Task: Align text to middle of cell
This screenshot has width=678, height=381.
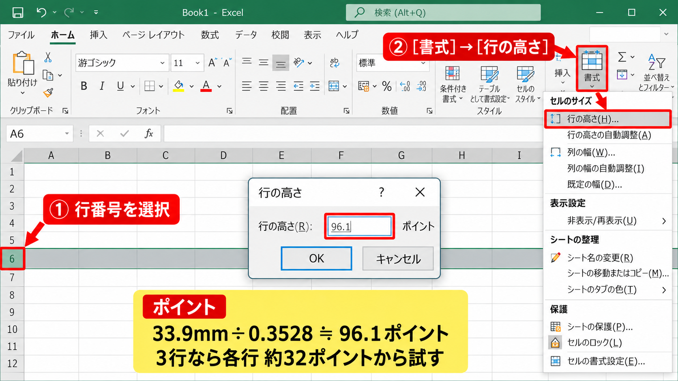Action: 264,62
